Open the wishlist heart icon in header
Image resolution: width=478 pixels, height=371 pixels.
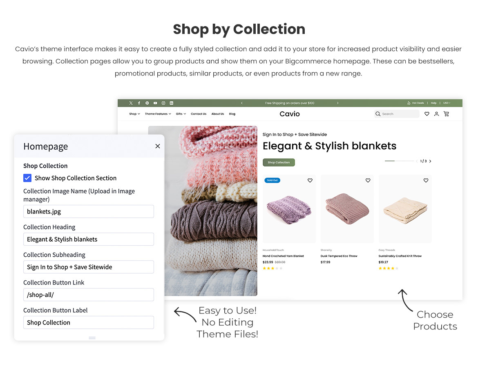427,114
